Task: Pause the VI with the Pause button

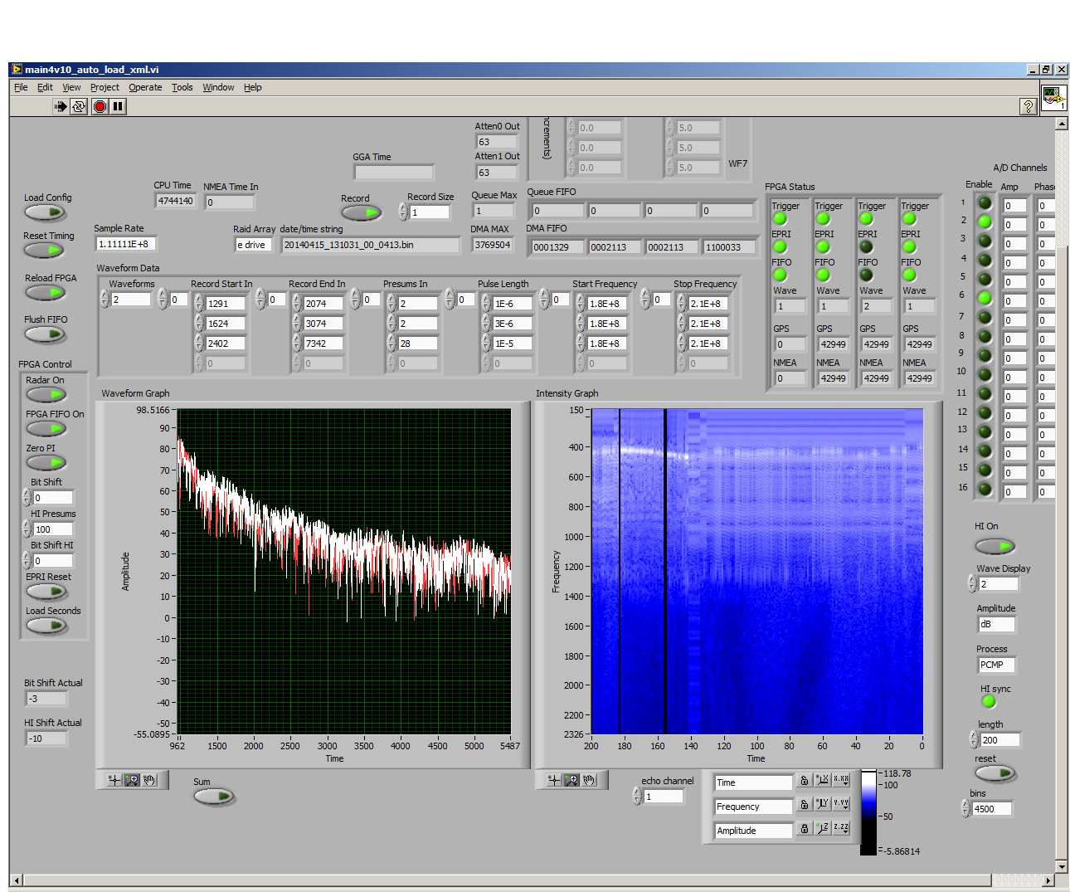Action: (118, 106)
